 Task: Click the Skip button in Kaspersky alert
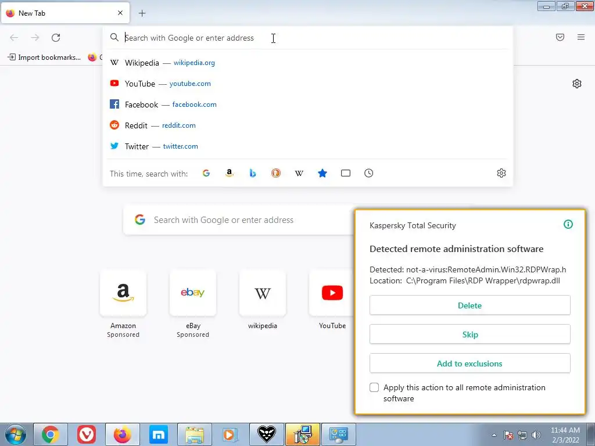point(469,334)
